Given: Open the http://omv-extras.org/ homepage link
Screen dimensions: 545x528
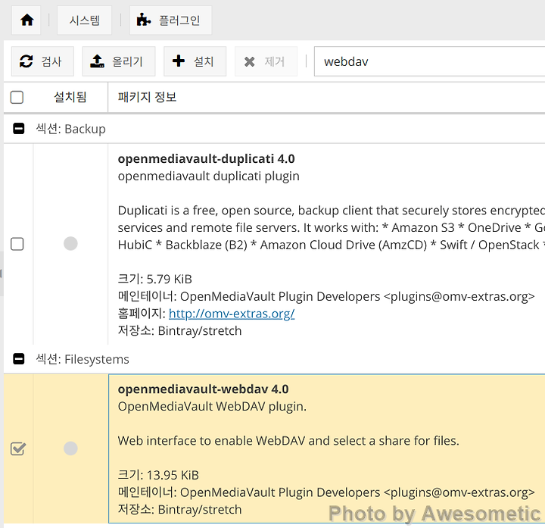Looking at the screenshot, I should coord(232,314).
